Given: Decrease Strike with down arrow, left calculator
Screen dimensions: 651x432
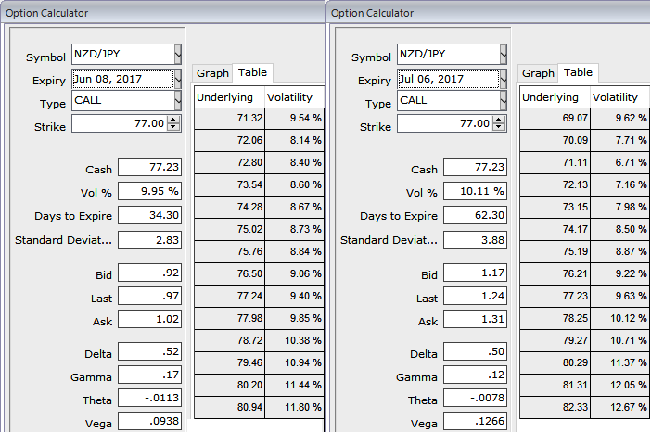Looking at the screenshot, I should (173, 127).
